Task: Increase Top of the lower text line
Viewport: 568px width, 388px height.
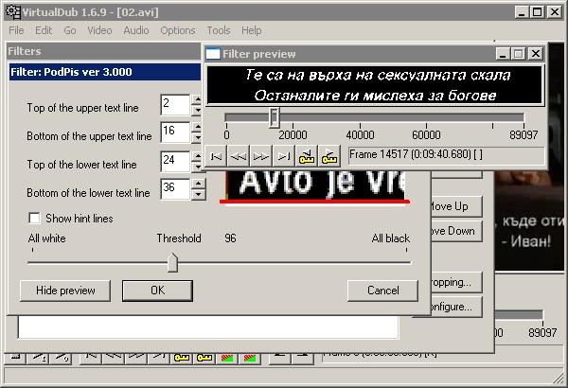Action: coord(198,156)
